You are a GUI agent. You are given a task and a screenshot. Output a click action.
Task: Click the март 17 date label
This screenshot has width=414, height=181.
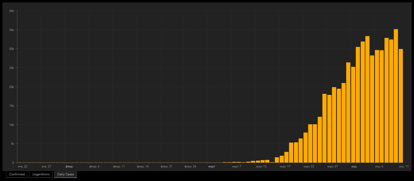point(285,167)
